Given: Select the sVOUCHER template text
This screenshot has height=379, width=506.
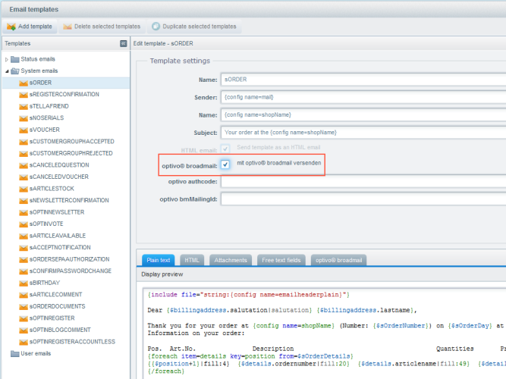Looking at the screenshot, I should [45, 130].
